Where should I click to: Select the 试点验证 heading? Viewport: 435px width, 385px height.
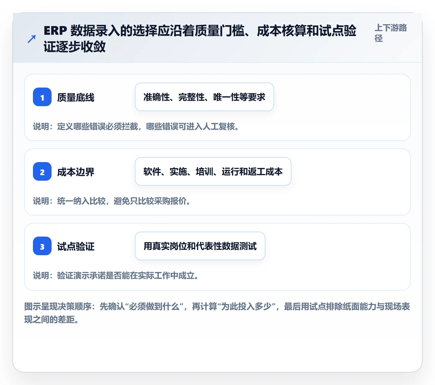[x=76, y=247]
